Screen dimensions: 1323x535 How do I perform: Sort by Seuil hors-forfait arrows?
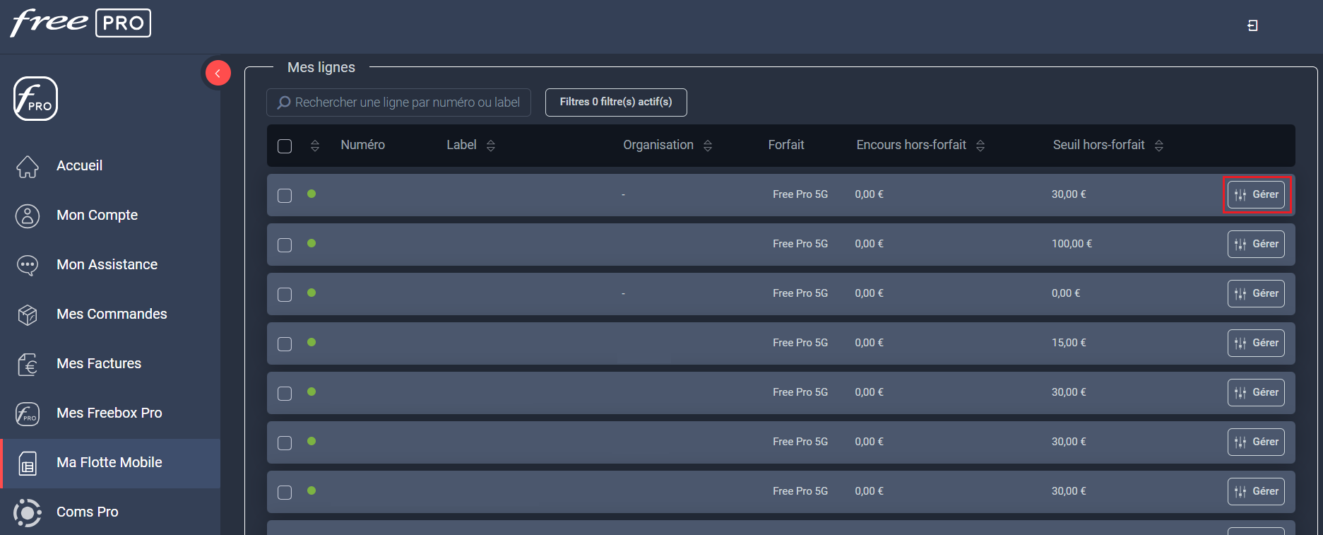(1159, 146)
